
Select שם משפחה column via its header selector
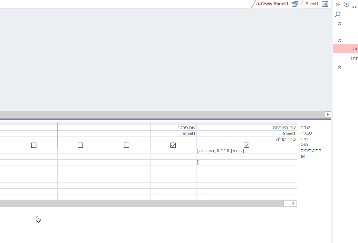coord(247,123)
